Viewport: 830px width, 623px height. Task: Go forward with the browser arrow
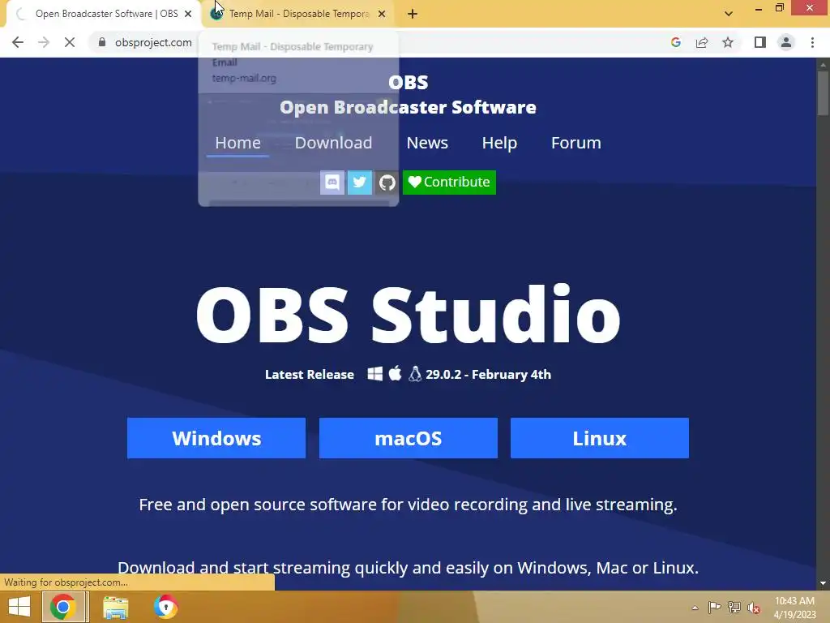44,42
